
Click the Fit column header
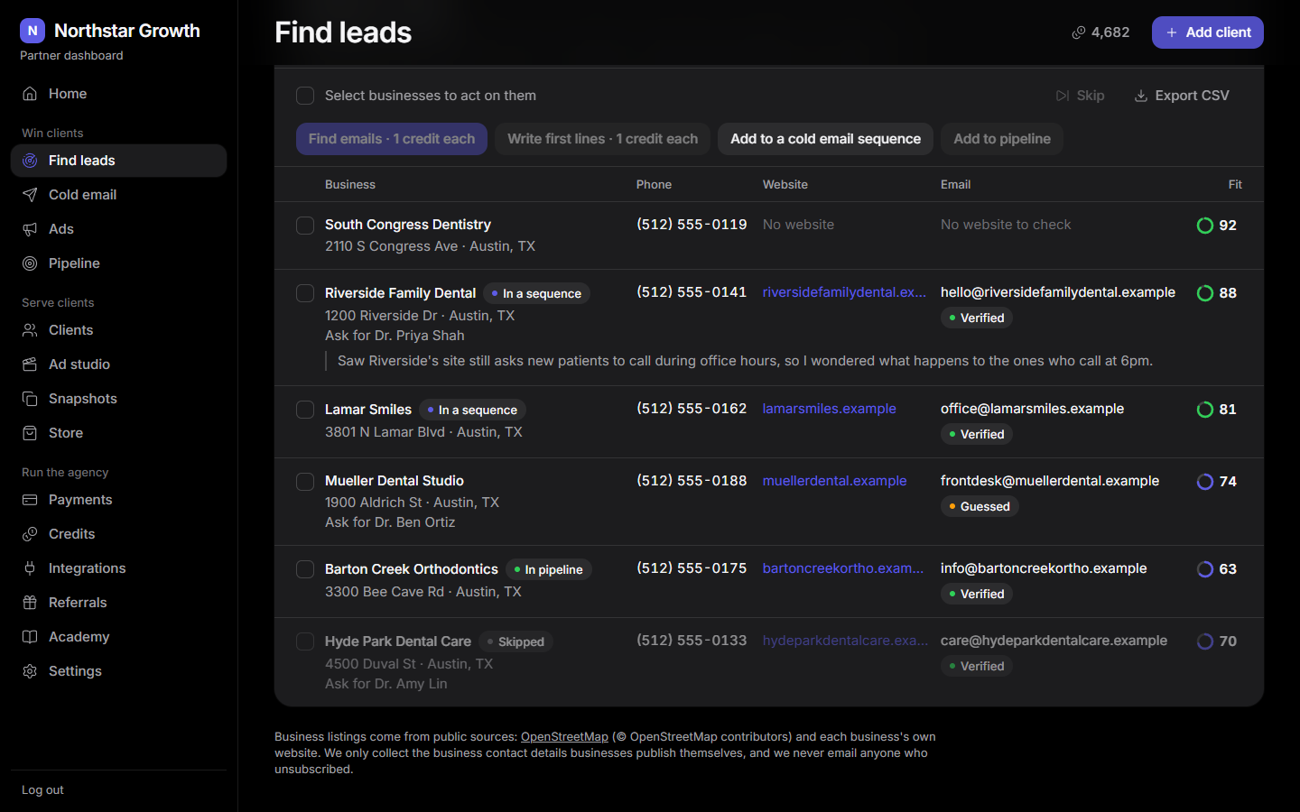pyautogui.click(x=1235, y=184)
